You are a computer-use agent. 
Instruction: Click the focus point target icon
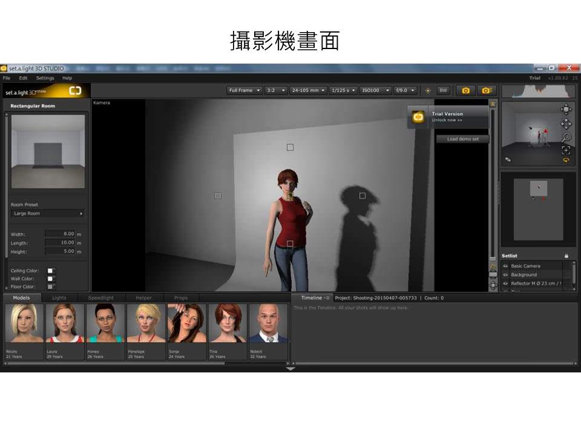click(x=428, y=90)
